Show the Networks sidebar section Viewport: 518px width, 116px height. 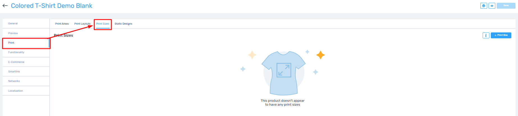(x=14, y=81)
